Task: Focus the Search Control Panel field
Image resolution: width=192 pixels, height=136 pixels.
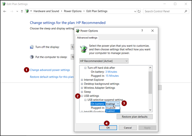Action: point(164,12)
